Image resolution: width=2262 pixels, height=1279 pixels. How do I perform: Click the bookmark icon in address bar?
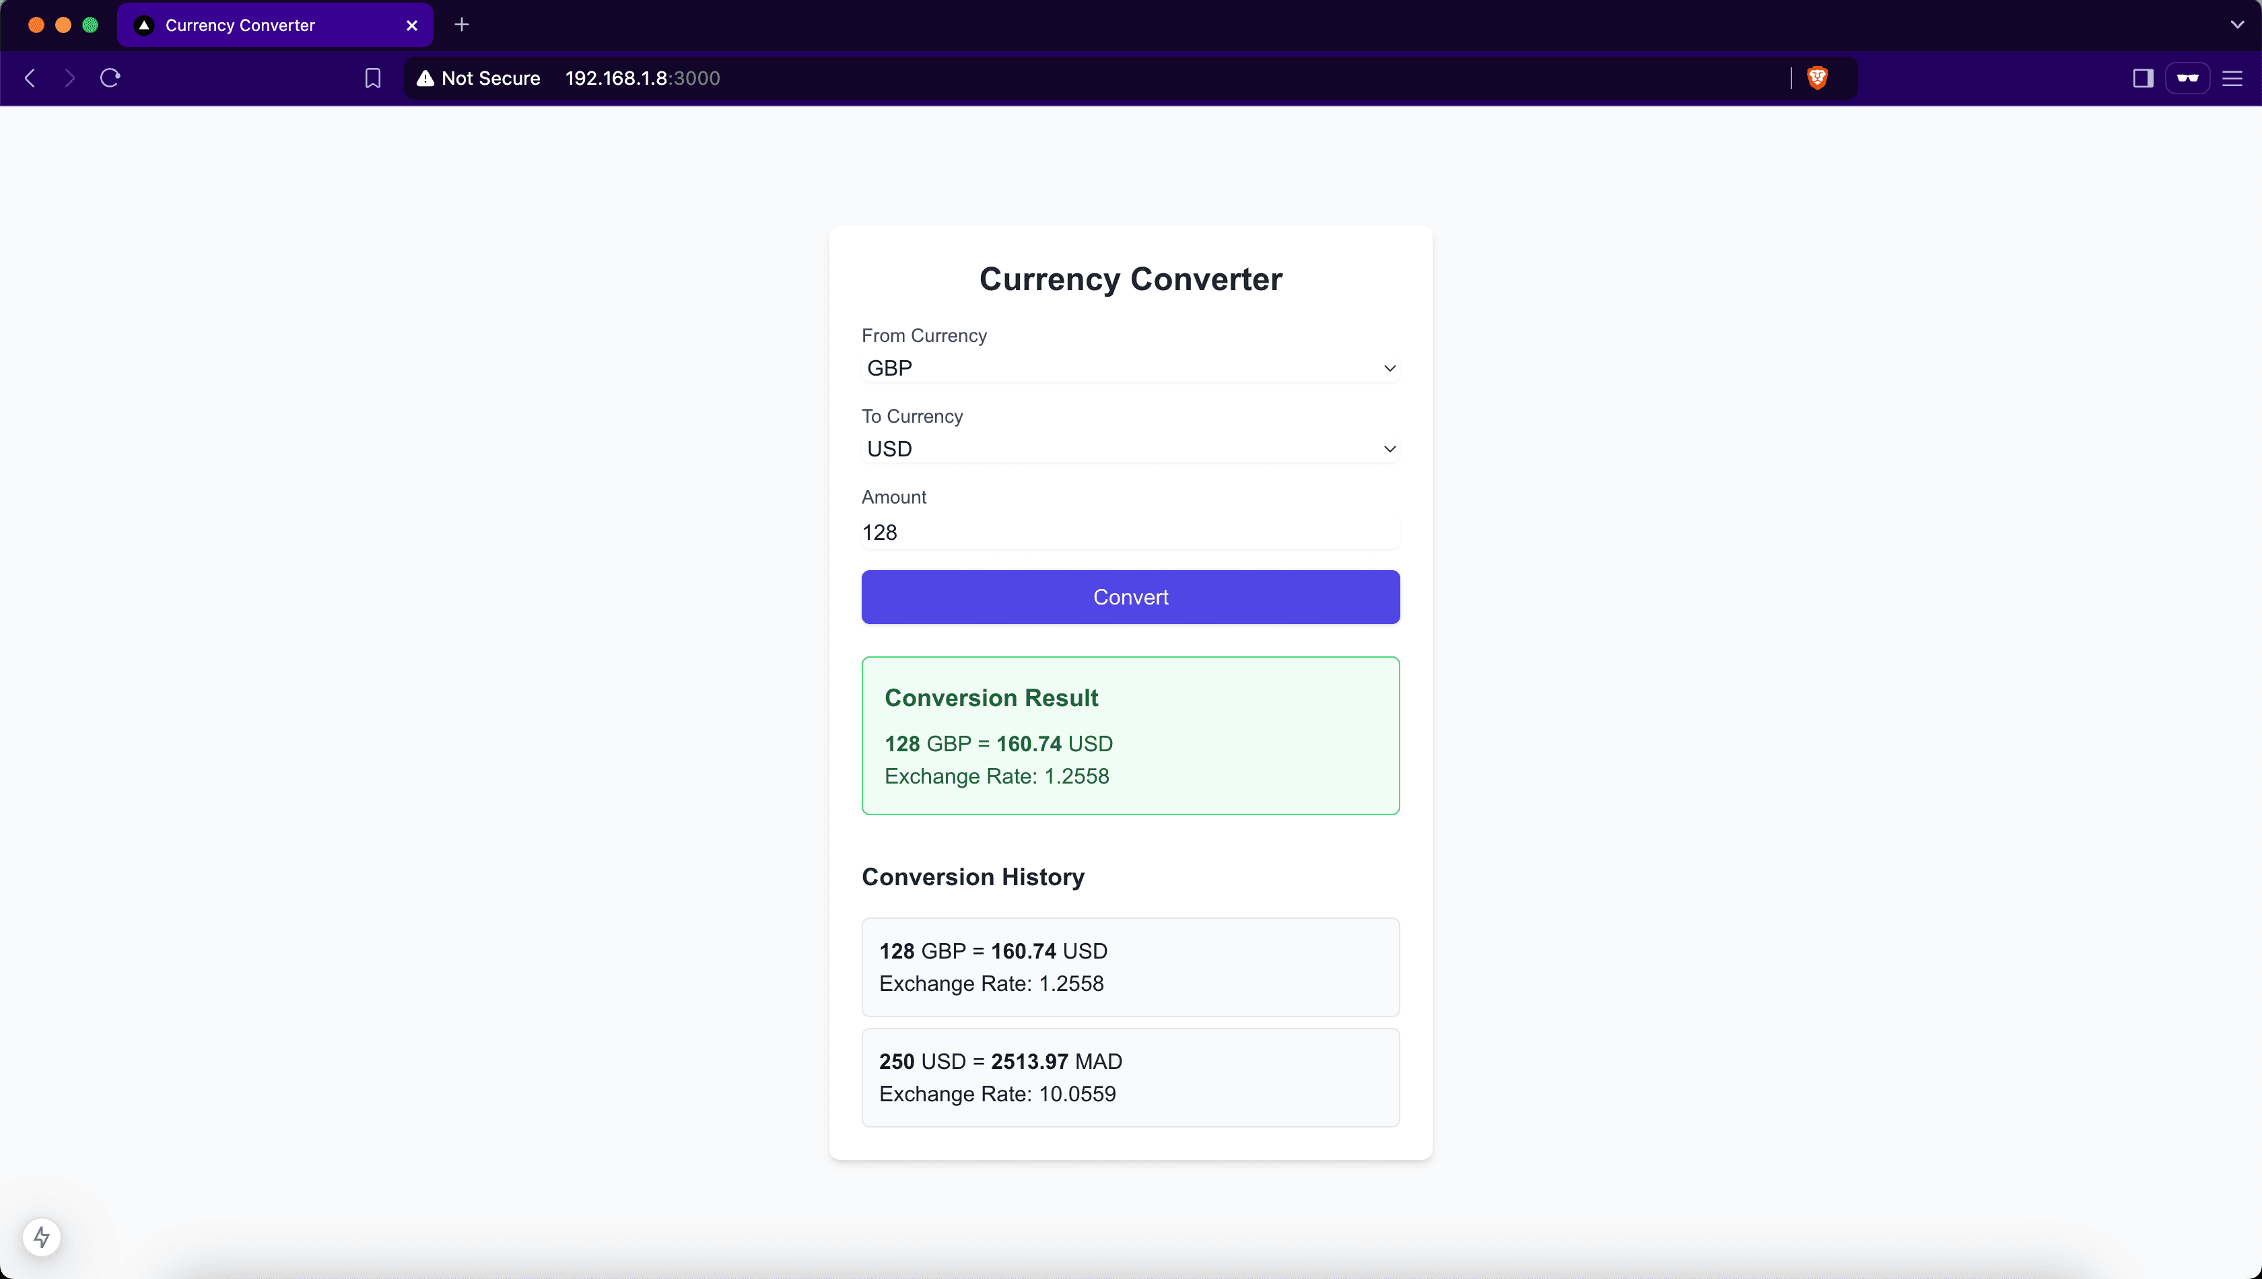[372, 77]
